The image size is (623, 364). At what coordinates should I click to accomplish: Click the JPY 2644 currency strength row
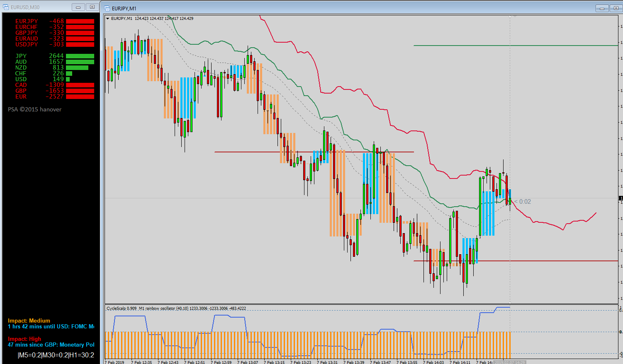55,56
